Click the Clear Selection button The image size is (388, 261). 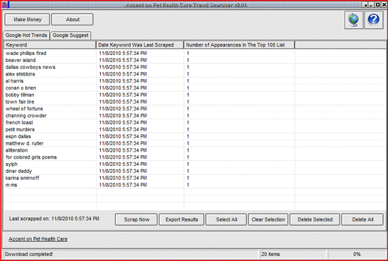268,219
